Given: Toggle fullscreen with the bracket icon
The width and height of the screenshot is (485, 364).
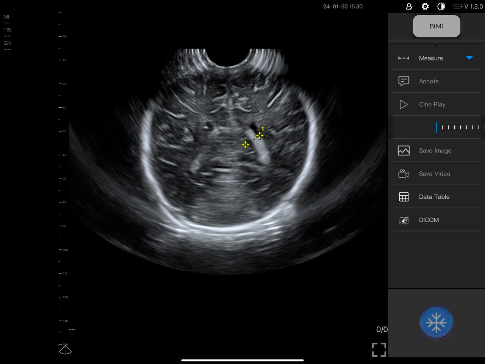Looking at the screenshot, I should point(379,350).
